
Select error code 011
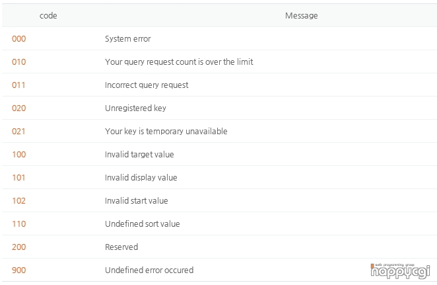[x=18, y=85]
